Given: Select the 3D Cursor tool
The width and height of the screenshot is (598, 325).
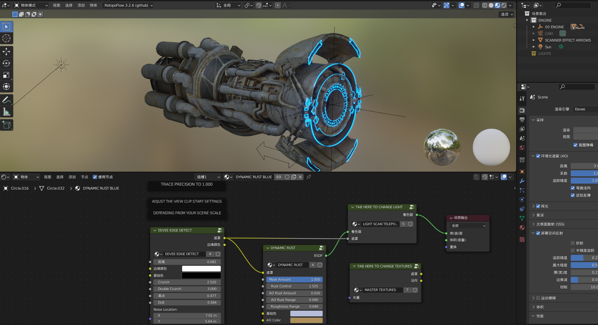Looking at the screenshot, I should click(6, 38).
